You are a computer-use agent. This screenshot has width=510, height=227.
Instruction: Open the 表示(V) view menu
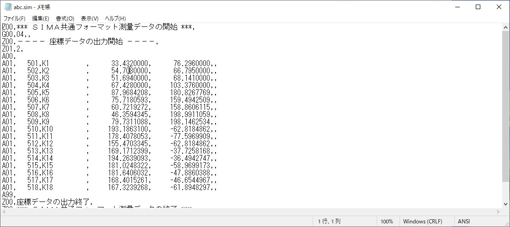pyautogui.click(x=89, y=18)
